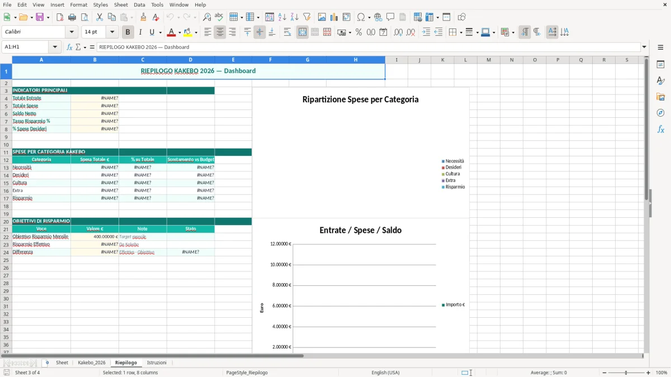Open conditional formatting dropdown arrow

[x=513, y=32]
